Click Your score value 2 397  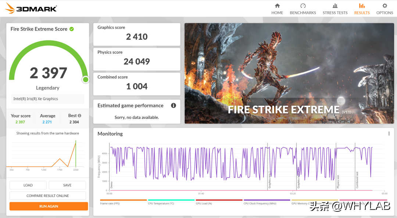20,122
